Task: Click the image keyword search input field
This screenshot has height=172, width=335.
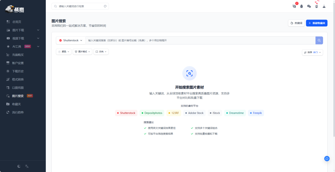Action: [x=200, y=40]
